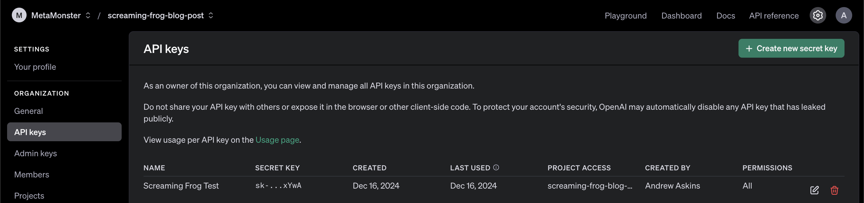Navigate to Admin keys
The width and height of the screenshot is (864, 203).
pos(35,153)
